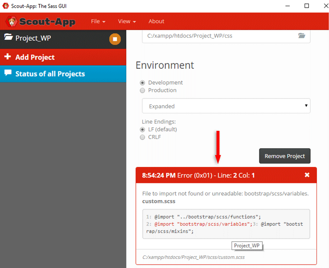Click the error header timestamp 8:54:24 PM

coord(158,175)
